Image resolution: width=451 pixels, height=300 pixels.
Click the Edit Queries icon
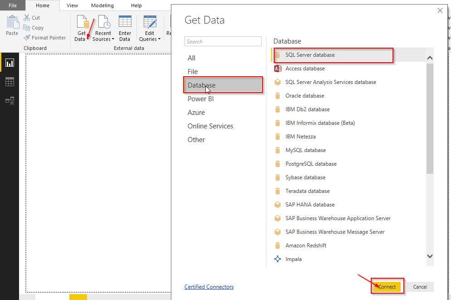click(x=150, y=22)
